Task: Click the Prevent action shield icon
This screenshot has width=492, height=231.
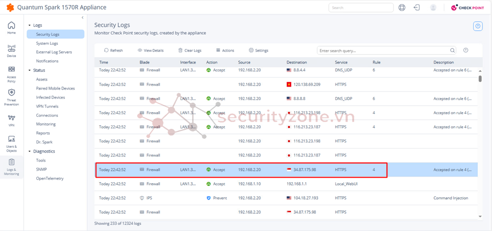Action: [x=208, y=198]
